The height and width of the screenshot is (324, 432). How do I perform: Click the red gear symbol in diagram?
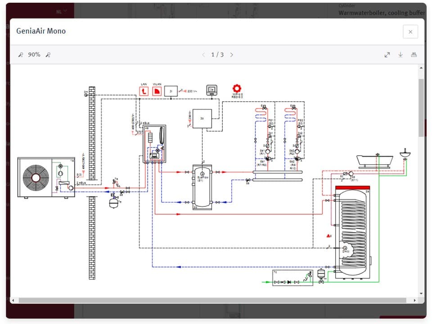237,88
